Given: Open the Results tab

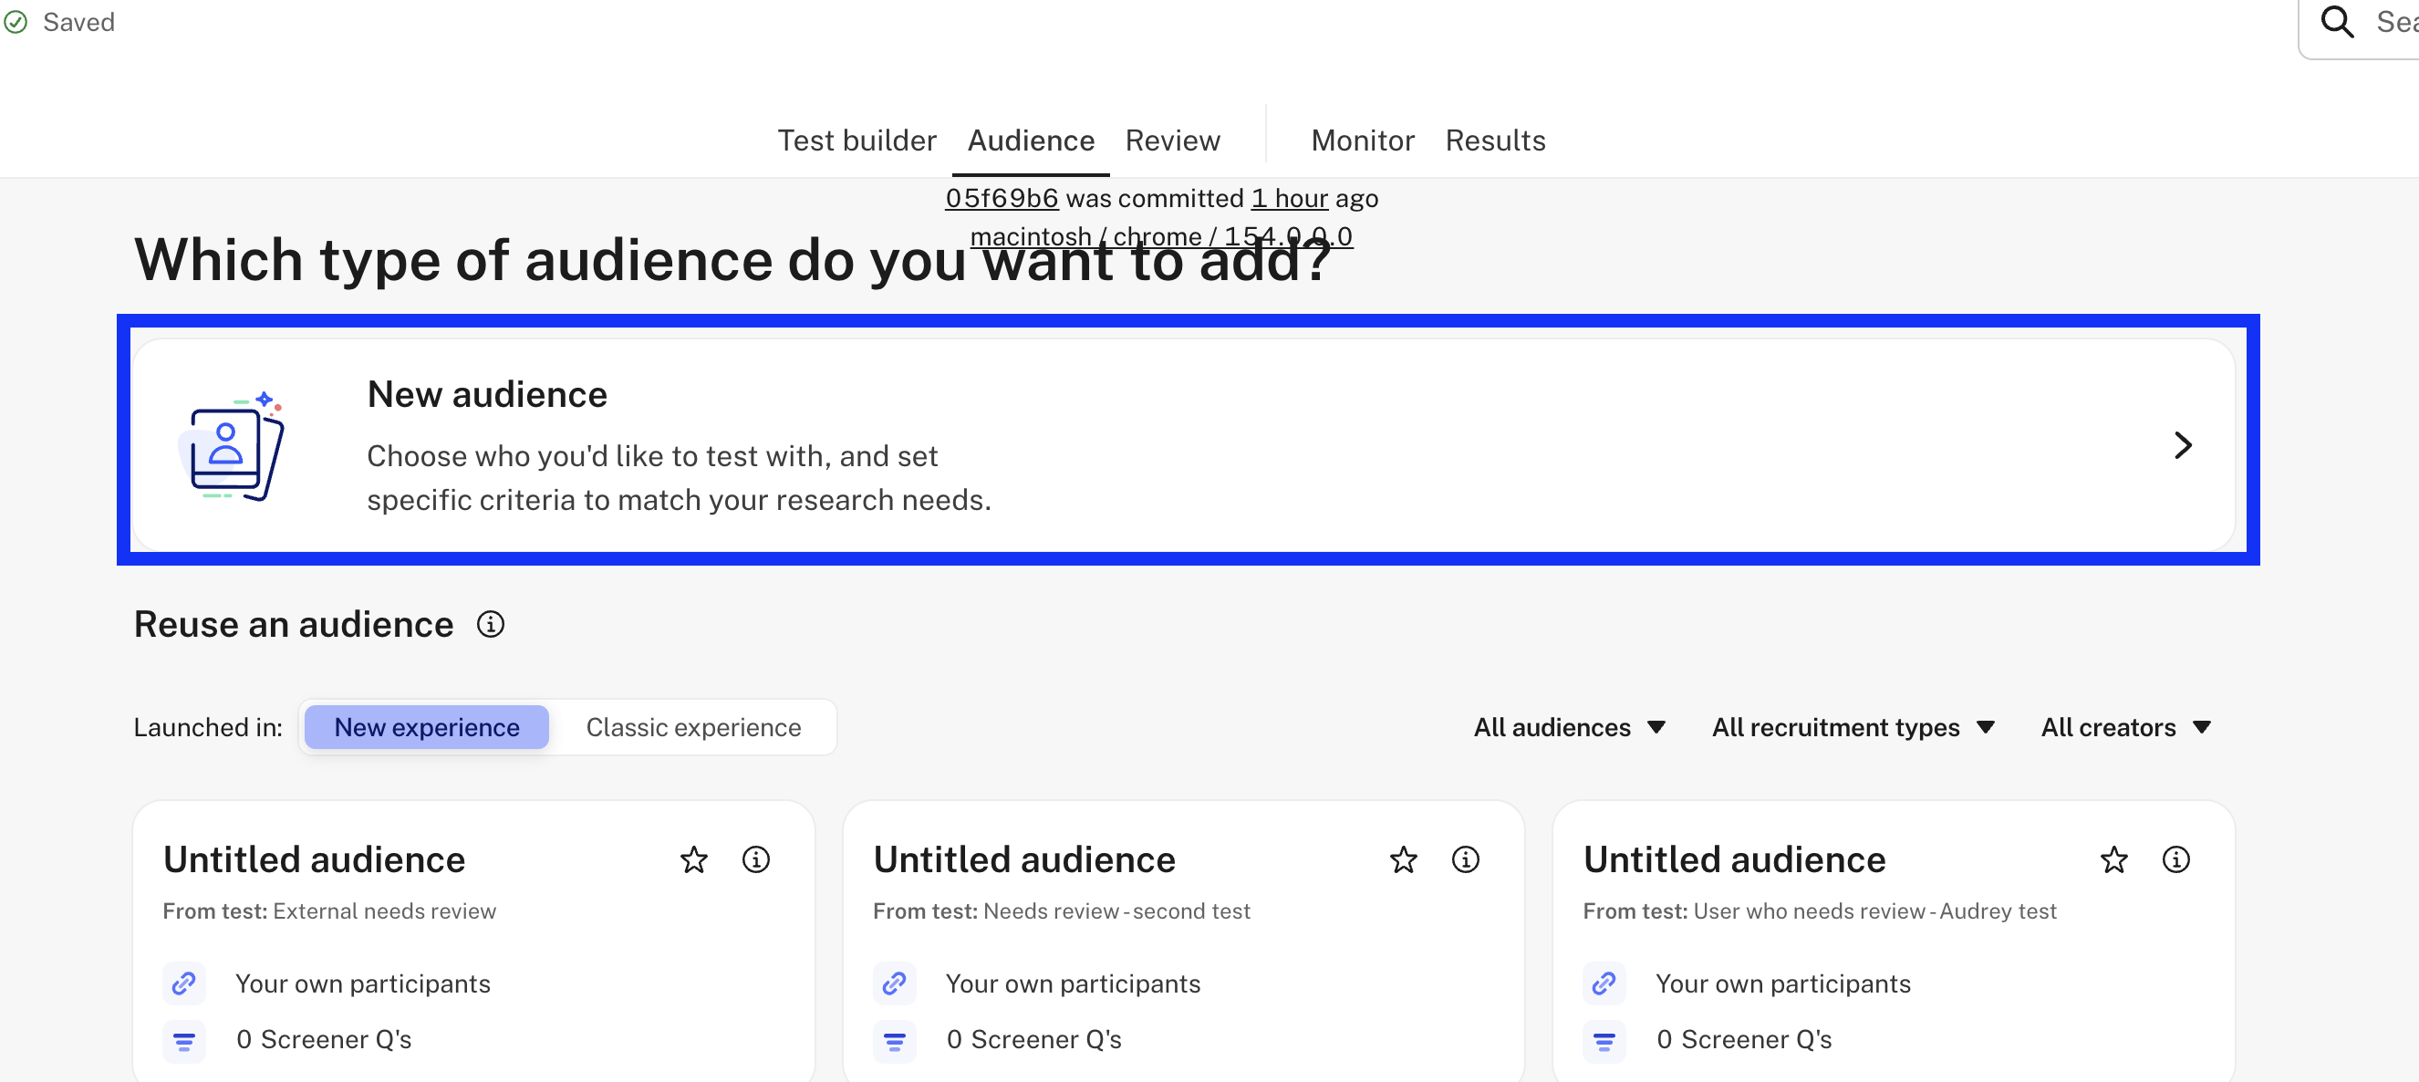Looking at the screenshot, I should (1495, 140).
